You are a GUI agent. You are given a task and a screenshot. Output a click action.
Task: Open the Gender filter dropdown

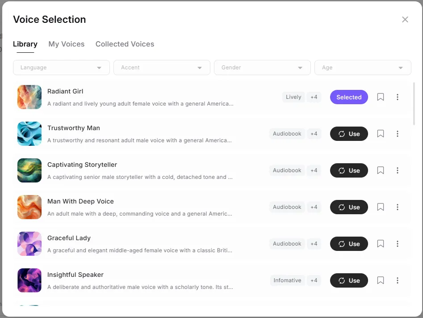[262, 67]
